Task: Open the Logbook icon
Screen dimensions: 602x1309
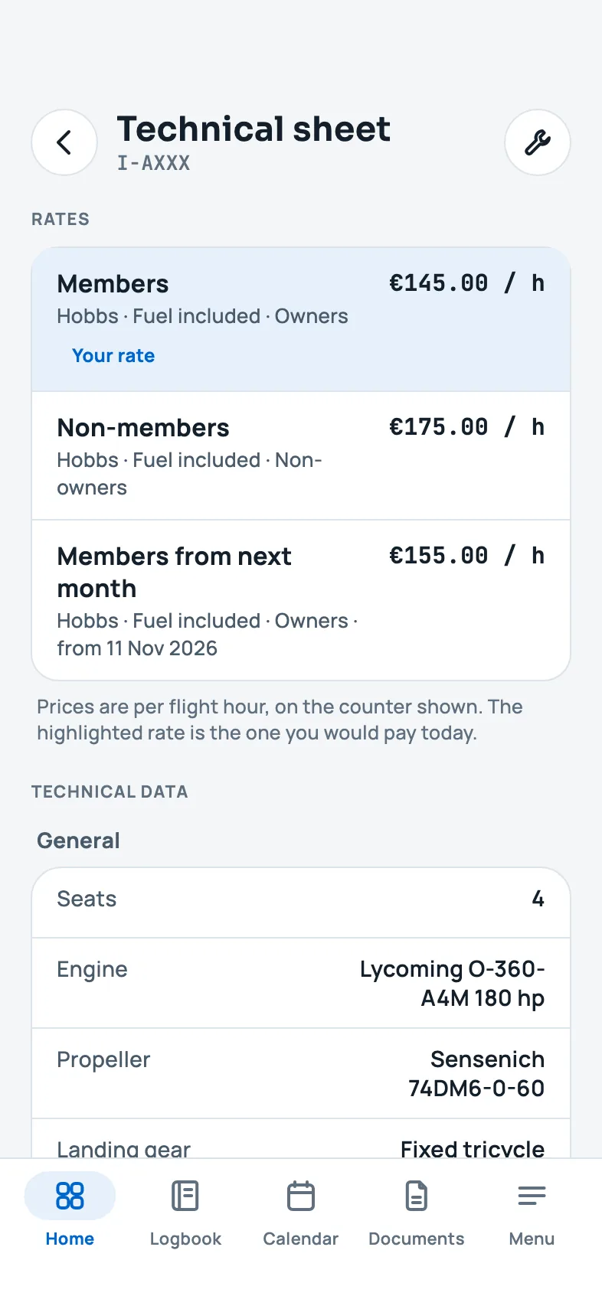Action: pyautogui.click(x=185, y=1196)
